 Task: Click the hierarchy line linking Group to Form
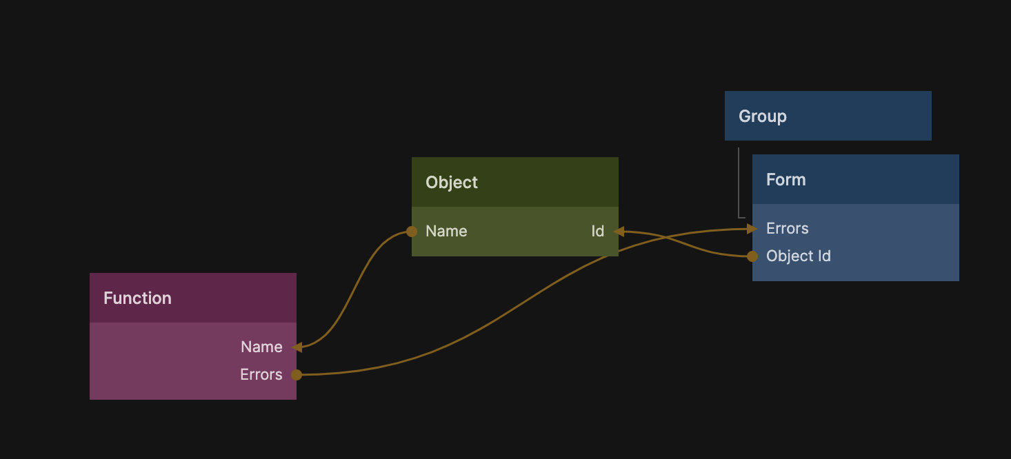(739, 183)
